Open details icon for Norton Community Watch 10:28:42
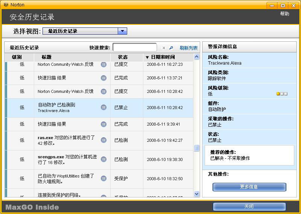The width and height of the screenshot is (301, 214). tap(104, 91)
